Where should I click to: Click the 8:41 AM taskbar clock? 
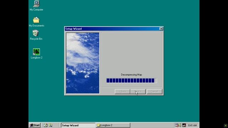(x=192, y=125)
